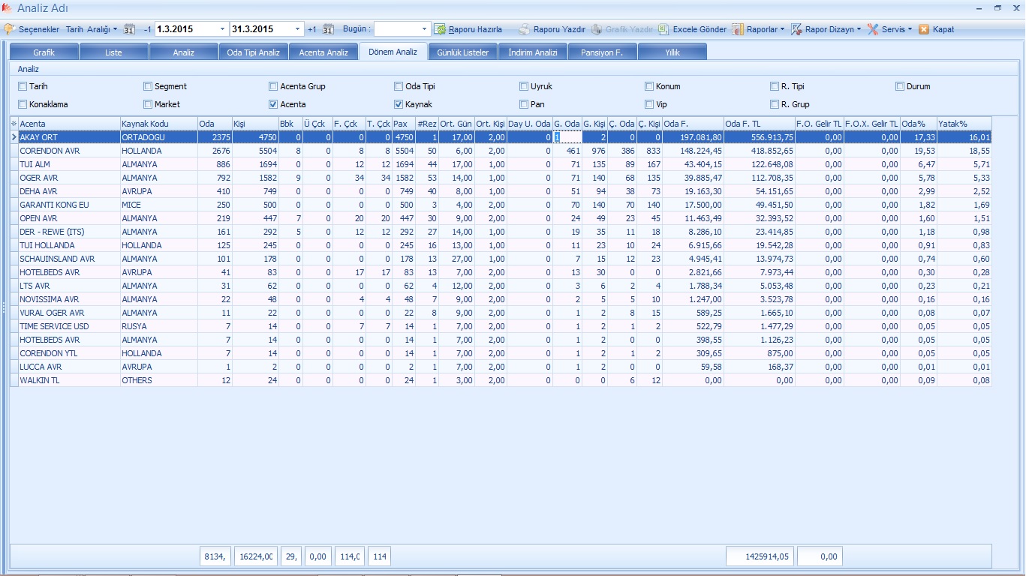The width and height of the screenshot is (1026, 576).
Task: Expand the Raporlar dropdown menu
Action: (782, 29)
